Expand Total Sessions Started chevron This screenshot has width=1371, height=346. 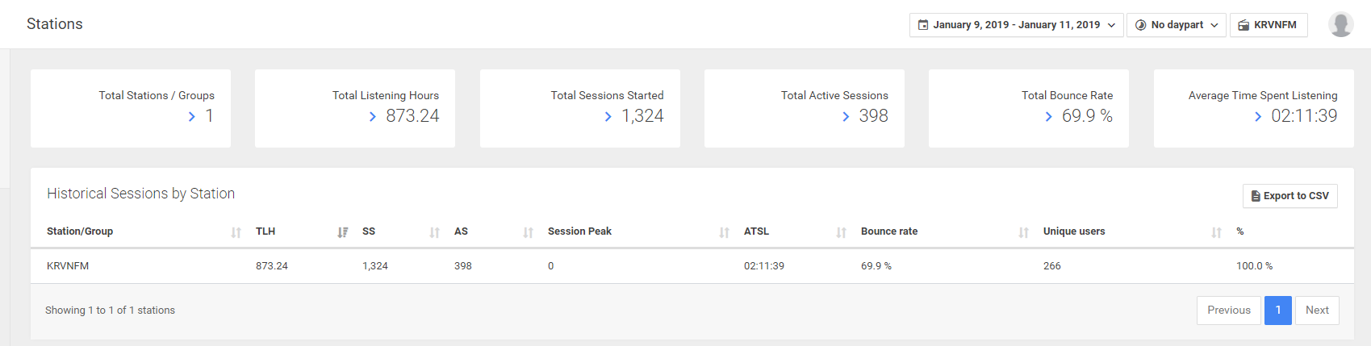(x=608, y=117)
